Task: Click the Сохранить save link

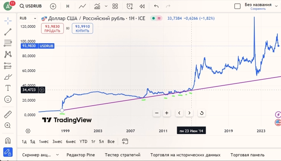Action: coord(258,9)
